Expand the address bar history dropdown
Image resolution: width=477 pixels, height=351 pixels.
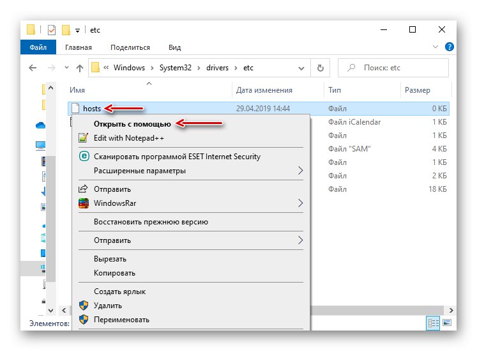pos(301,68)
